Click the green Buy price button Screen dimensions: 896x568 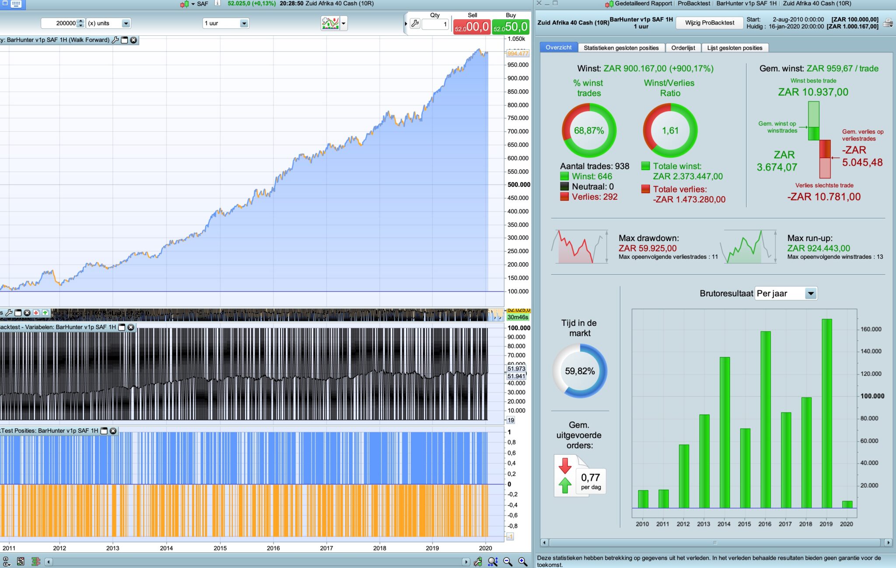[511, 27]
